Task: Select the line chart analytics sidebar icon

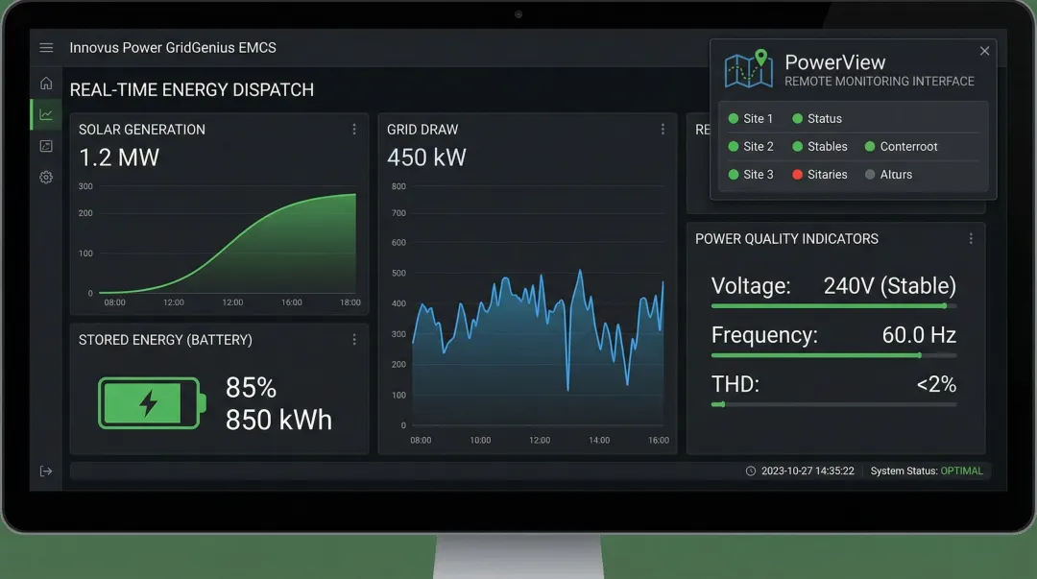Action: 46,114
